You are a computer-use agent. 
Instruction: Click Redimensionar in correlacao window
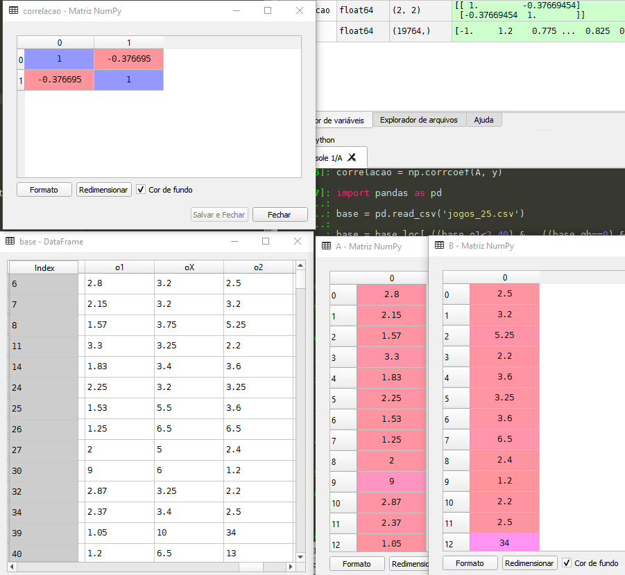[x=103, y=190]
